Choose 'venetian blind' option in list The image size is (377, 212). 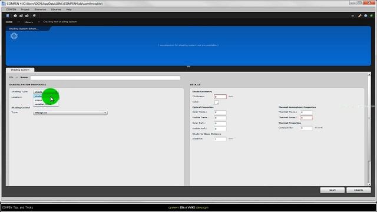click(x=46, y=104)
